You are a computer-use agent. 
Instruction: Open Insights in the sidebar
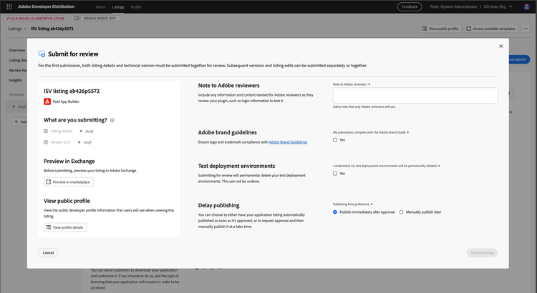pos(16,80)
